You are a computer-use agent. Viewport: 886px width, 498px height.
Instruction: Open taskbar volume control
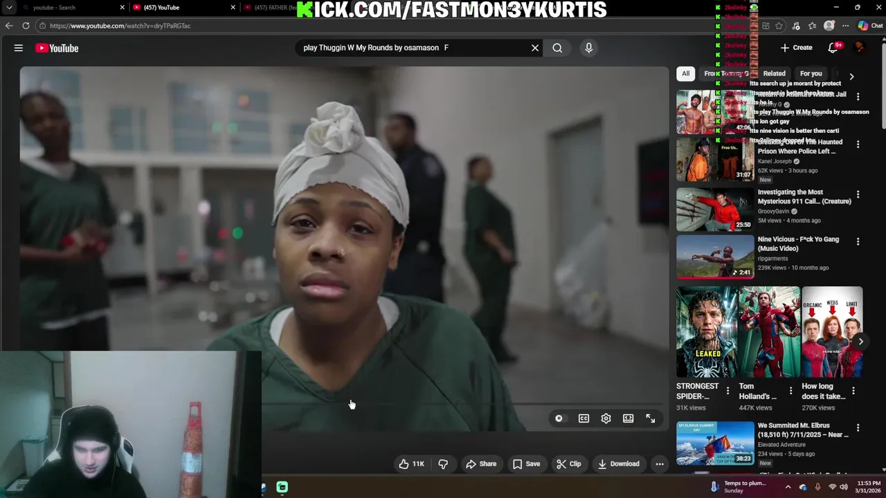point(844,487)
